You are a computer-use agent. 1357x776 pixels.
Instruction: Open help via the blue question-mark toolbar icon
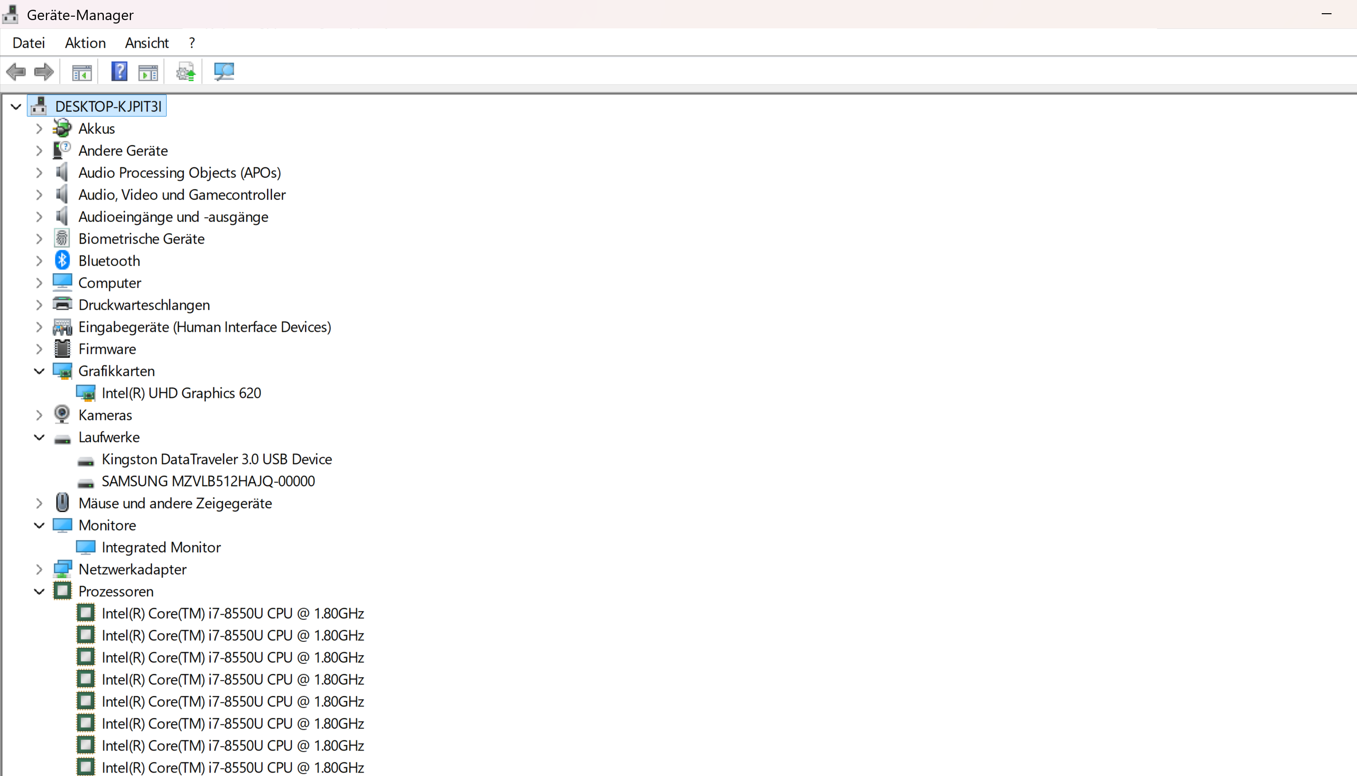point(119,71)
